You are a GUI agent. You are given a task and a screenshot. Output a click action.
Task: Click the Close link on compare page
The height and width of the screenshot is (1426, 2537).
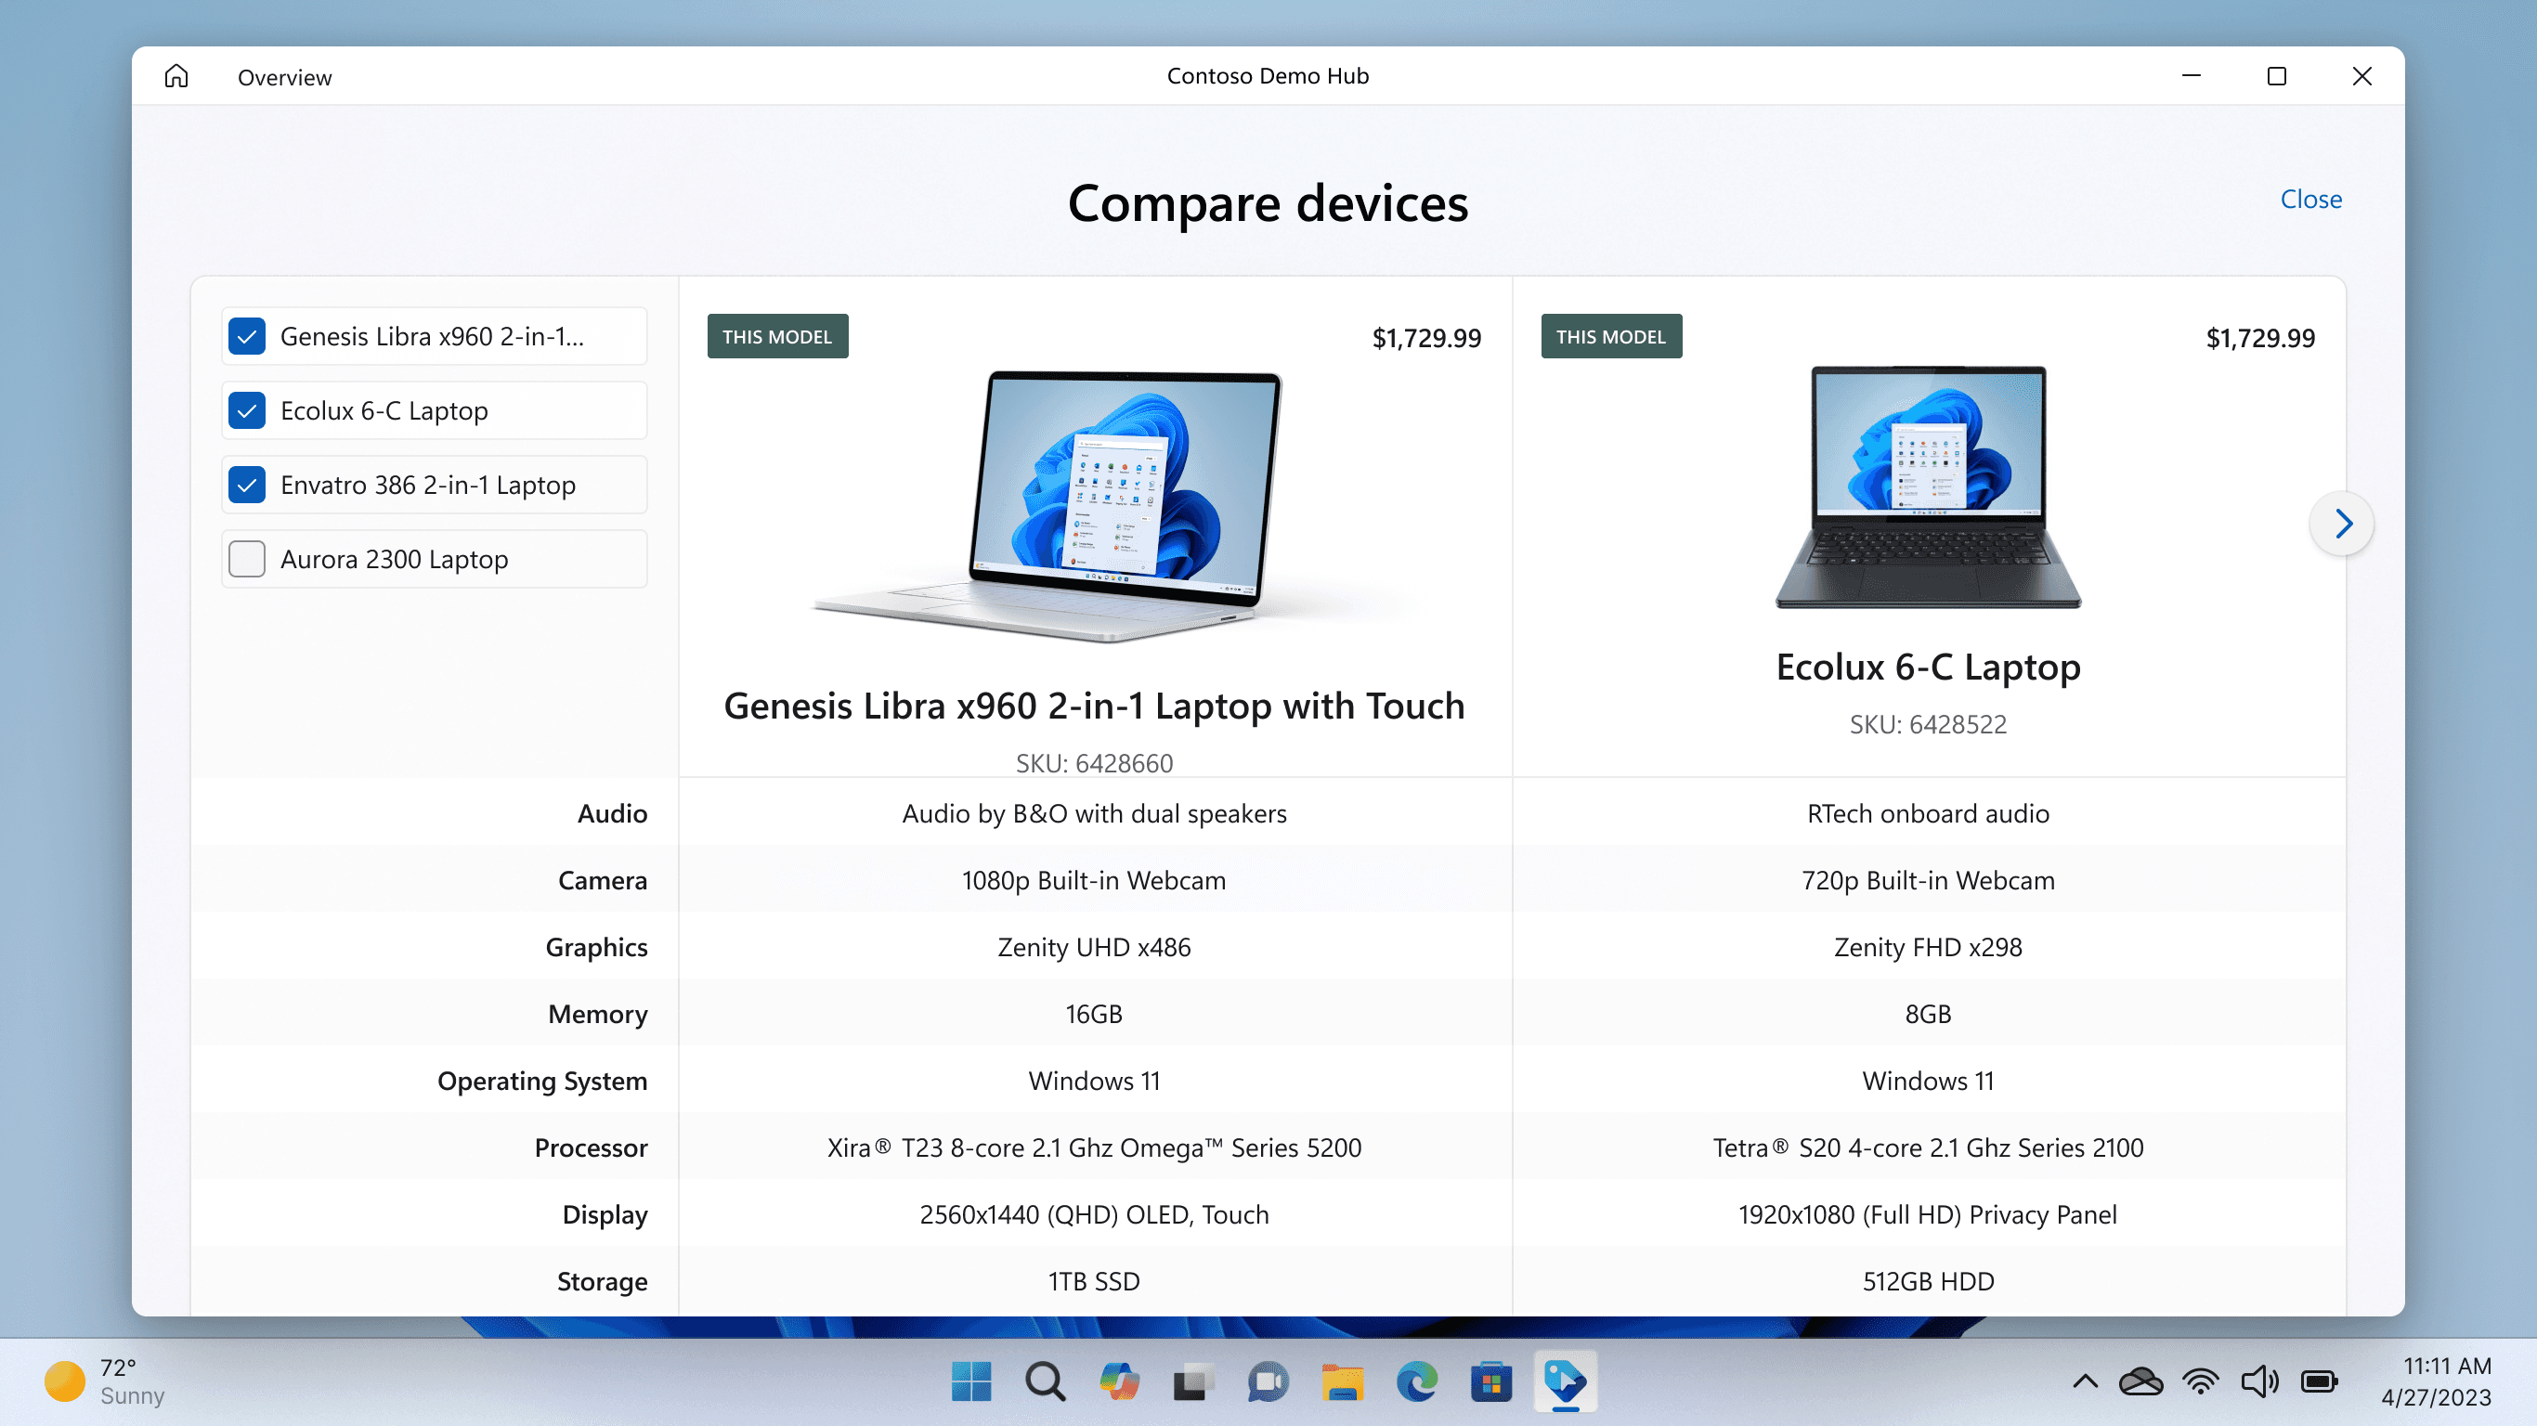pyautogui.click(x=2309, y=199)
